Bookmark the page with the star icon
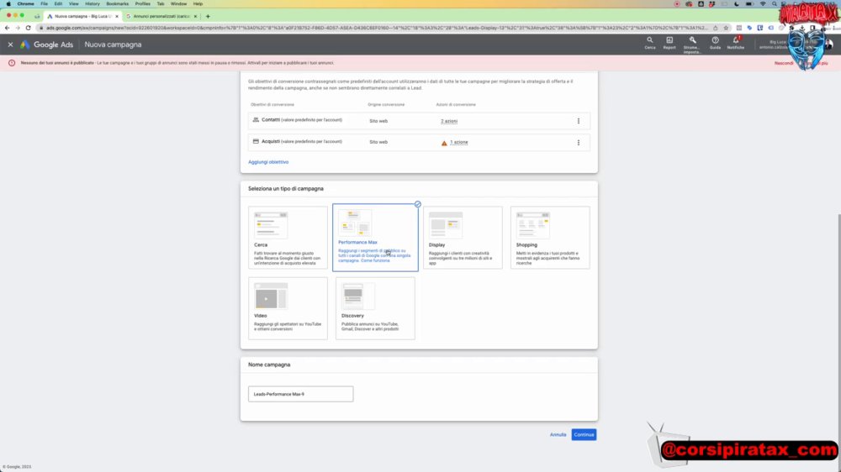This screenshot has height=472, width=841. click(x=726, y=28)
